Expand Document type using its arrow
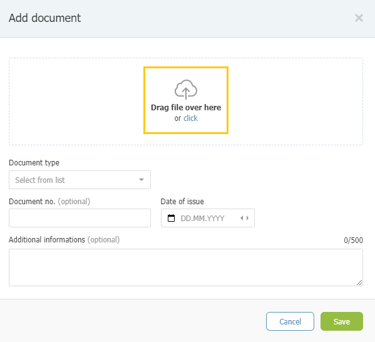Screen dimensions: 375x342 [141, 180]
